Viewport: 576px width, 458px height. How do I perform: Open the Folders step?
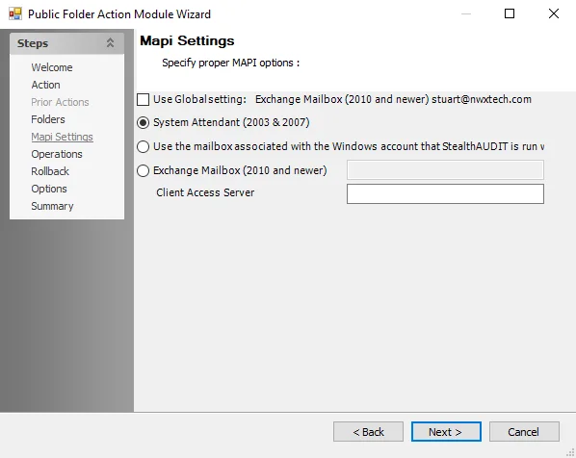(x=48, y=119)
